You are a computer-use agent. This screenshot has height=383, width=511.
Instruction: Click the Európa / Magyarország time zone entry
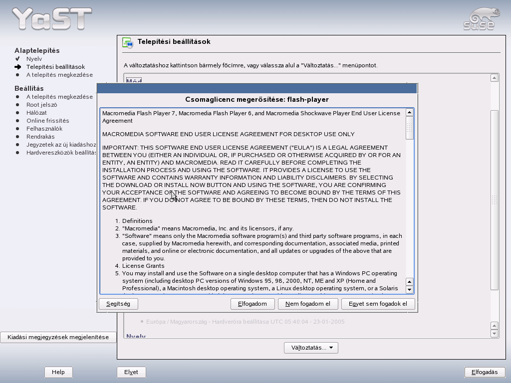[x=245, y=322]
